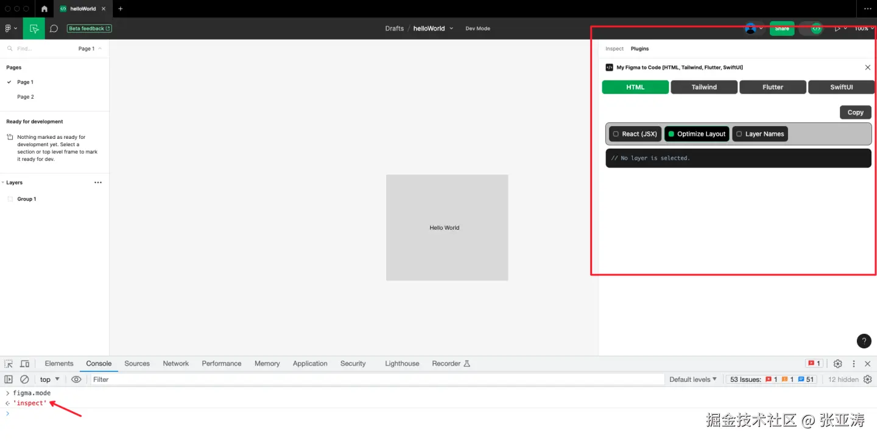Expand the avatar dropdown chevron
This screenshot has height=441, width=877.
coord(761,29)
